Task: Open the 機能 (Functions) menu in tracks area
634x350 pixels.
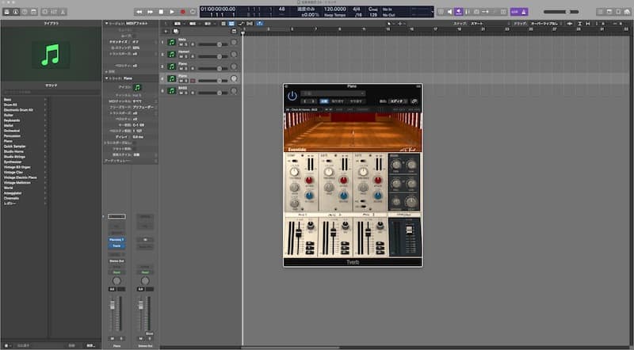Action: [193, 24]
